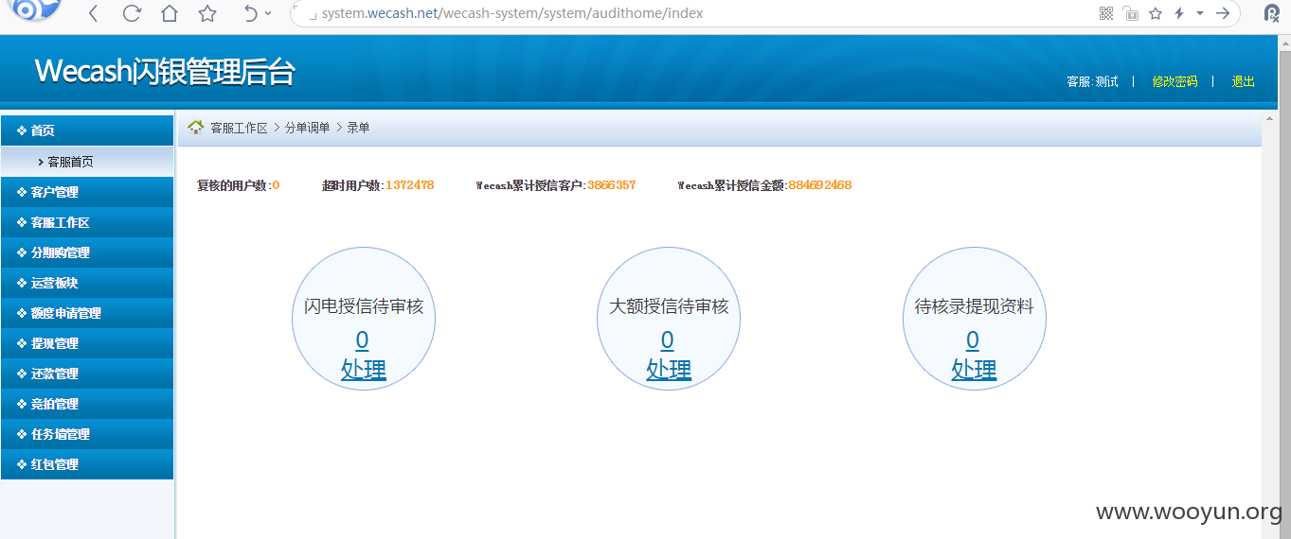
Task: Expand 竞拍管理 in sidebar
Action: click(87, 404)
